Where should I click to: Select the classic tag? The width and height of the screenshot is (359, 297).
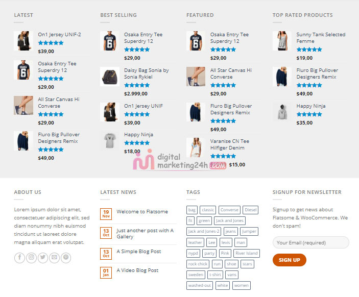[x=208, y=210]
